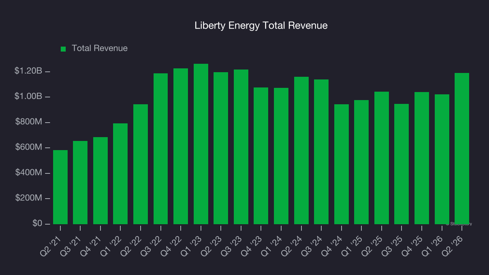Viewport: 489px width, 275px height.
Task: Click the Q1 '26 revenue bar
Action: [x=442, y=159]
